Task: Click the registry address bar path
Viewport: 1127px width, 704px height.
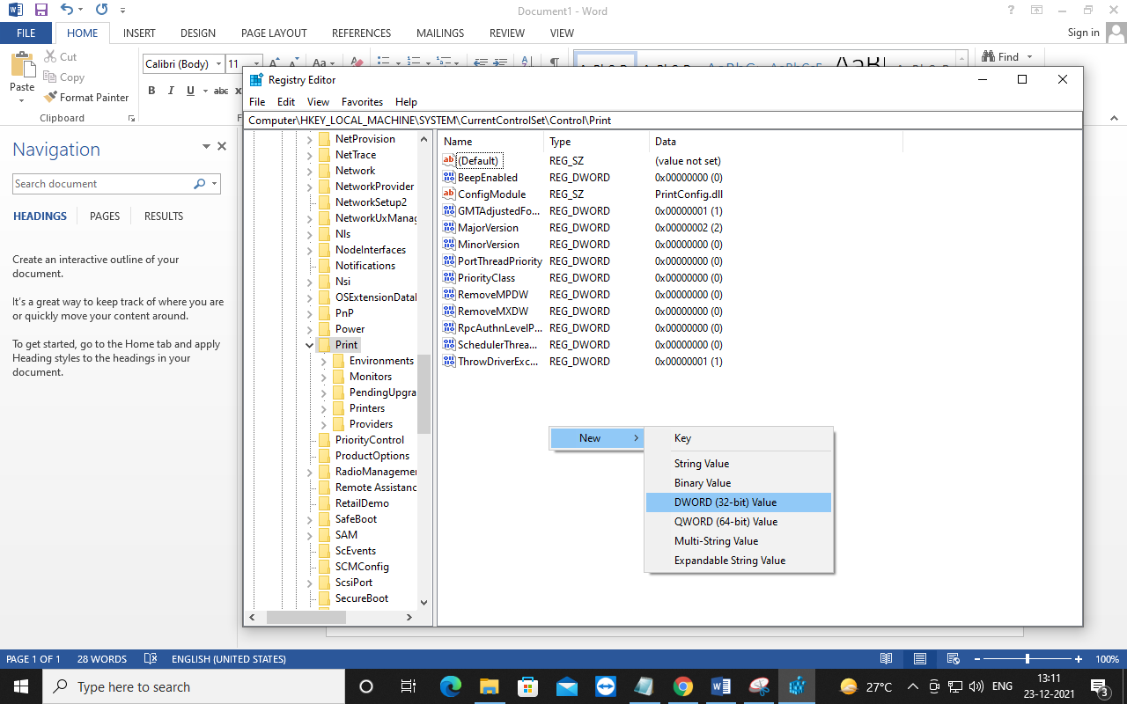Action: 663,121
